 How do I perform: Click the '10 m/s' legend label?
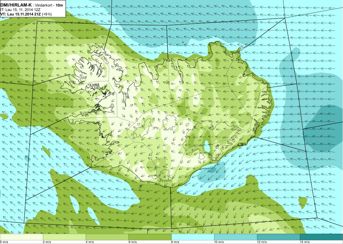pos(219,242)
